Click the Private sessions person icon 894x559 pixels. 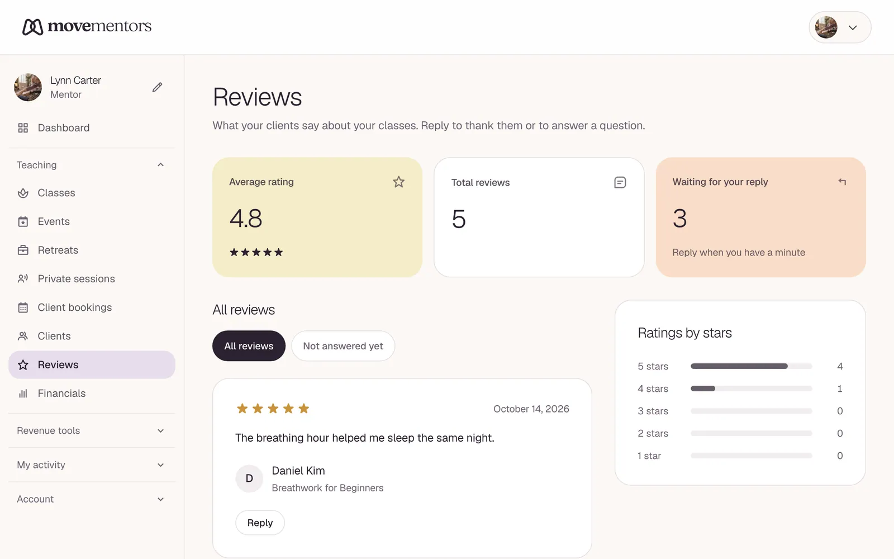coord(23,279)
